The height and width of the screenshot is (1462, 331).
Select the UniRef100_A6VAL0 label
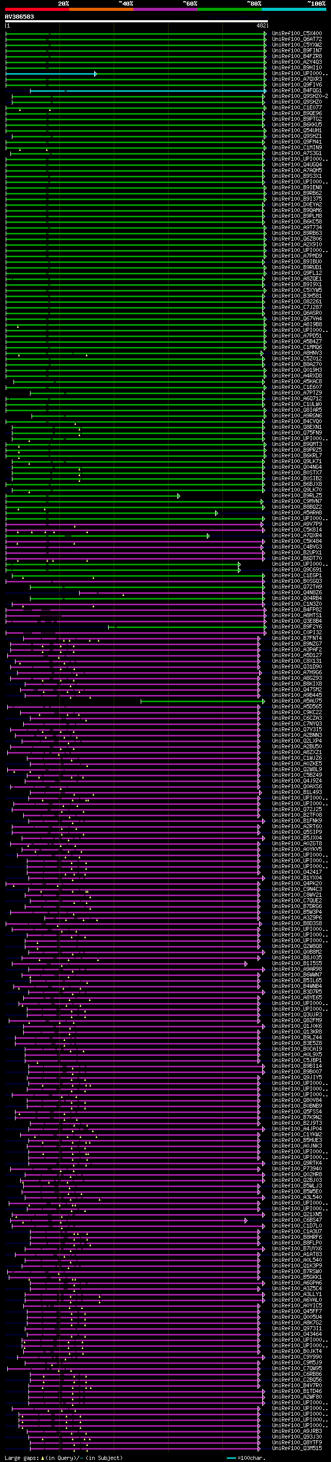[x=296, y=1300]
